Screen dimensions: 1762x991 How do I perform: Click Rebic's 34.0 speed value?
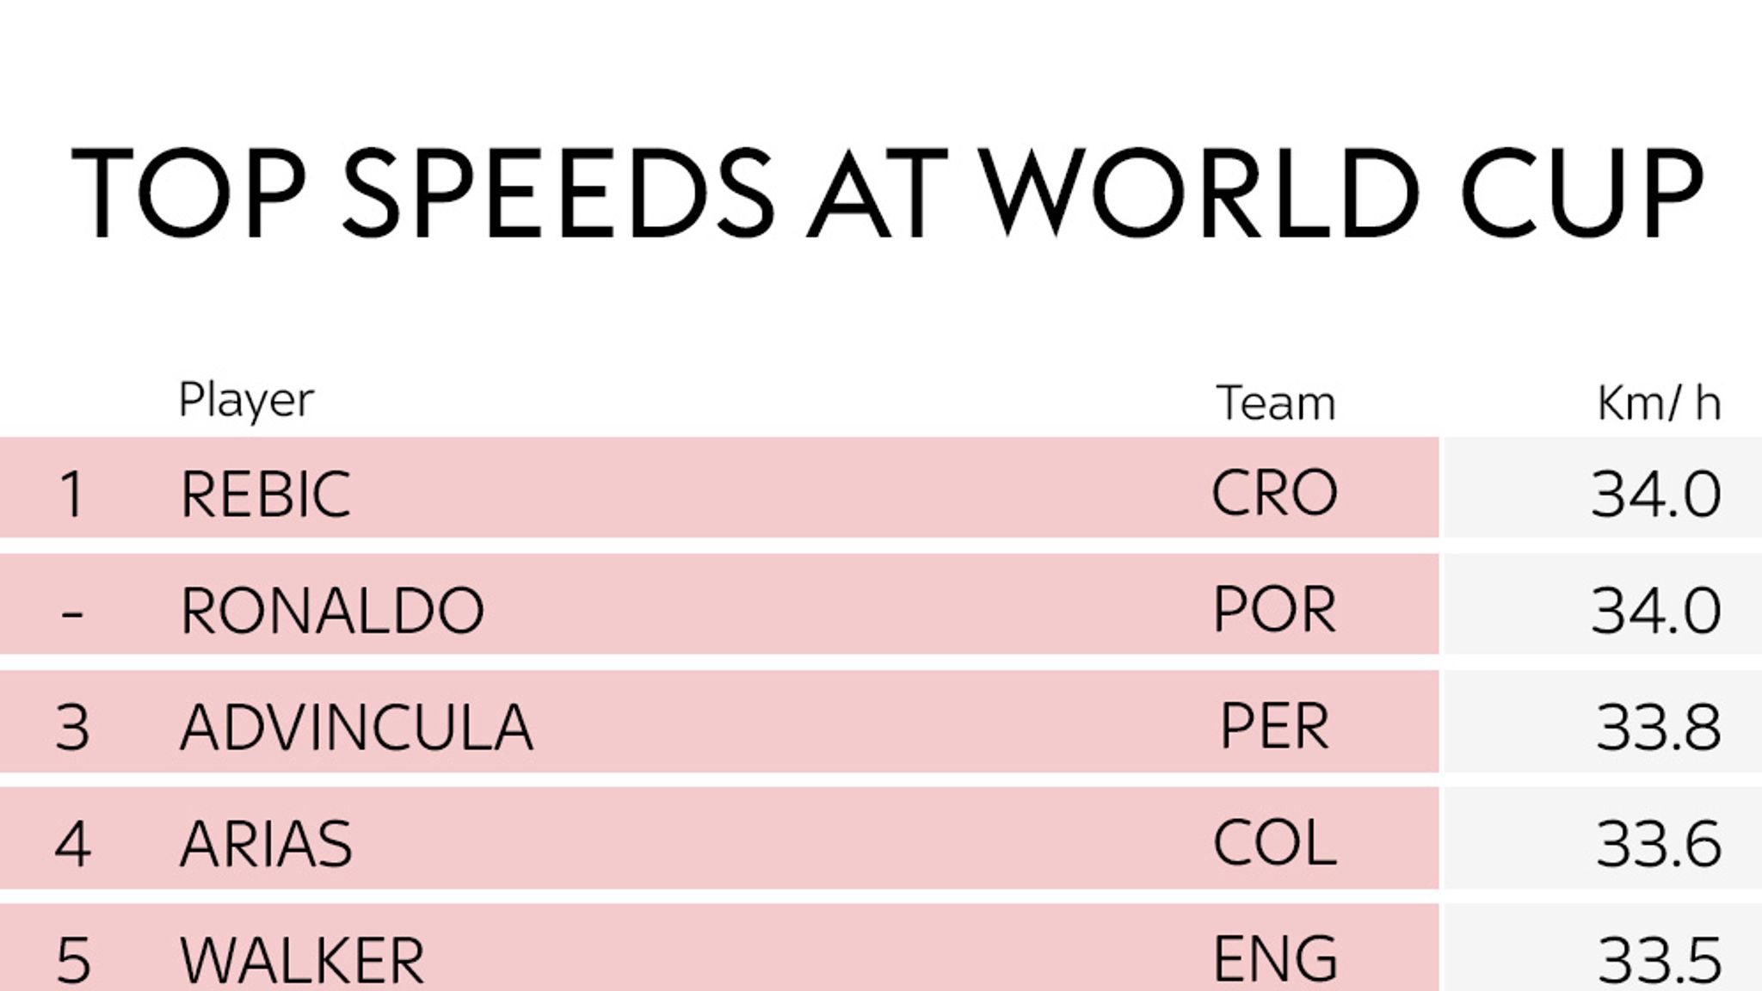pos(1656,495)
